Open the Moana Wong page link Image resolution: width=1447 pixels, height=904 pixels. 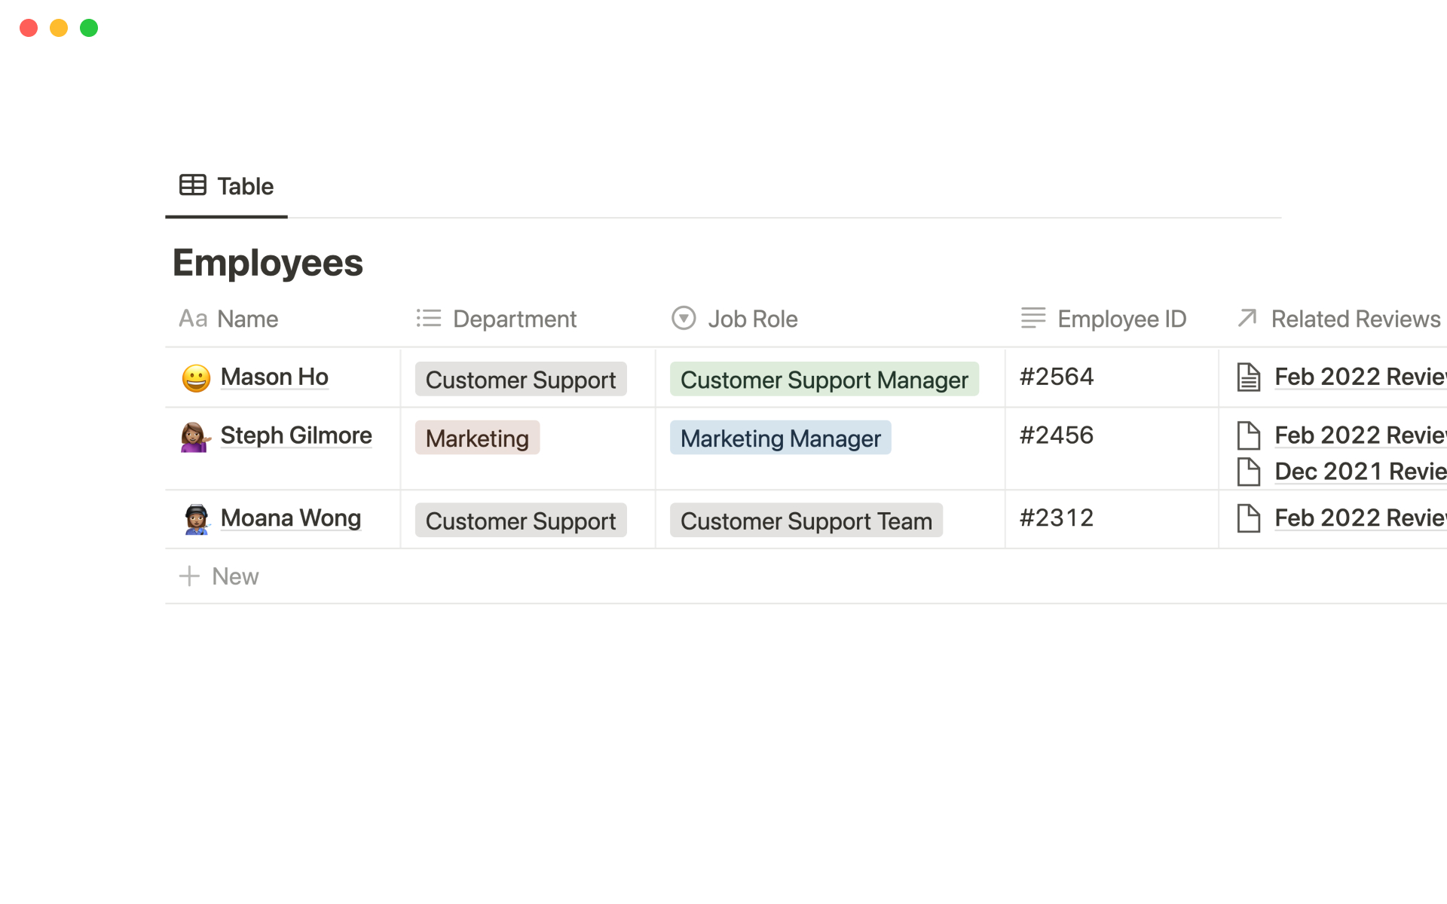[291, 518]
